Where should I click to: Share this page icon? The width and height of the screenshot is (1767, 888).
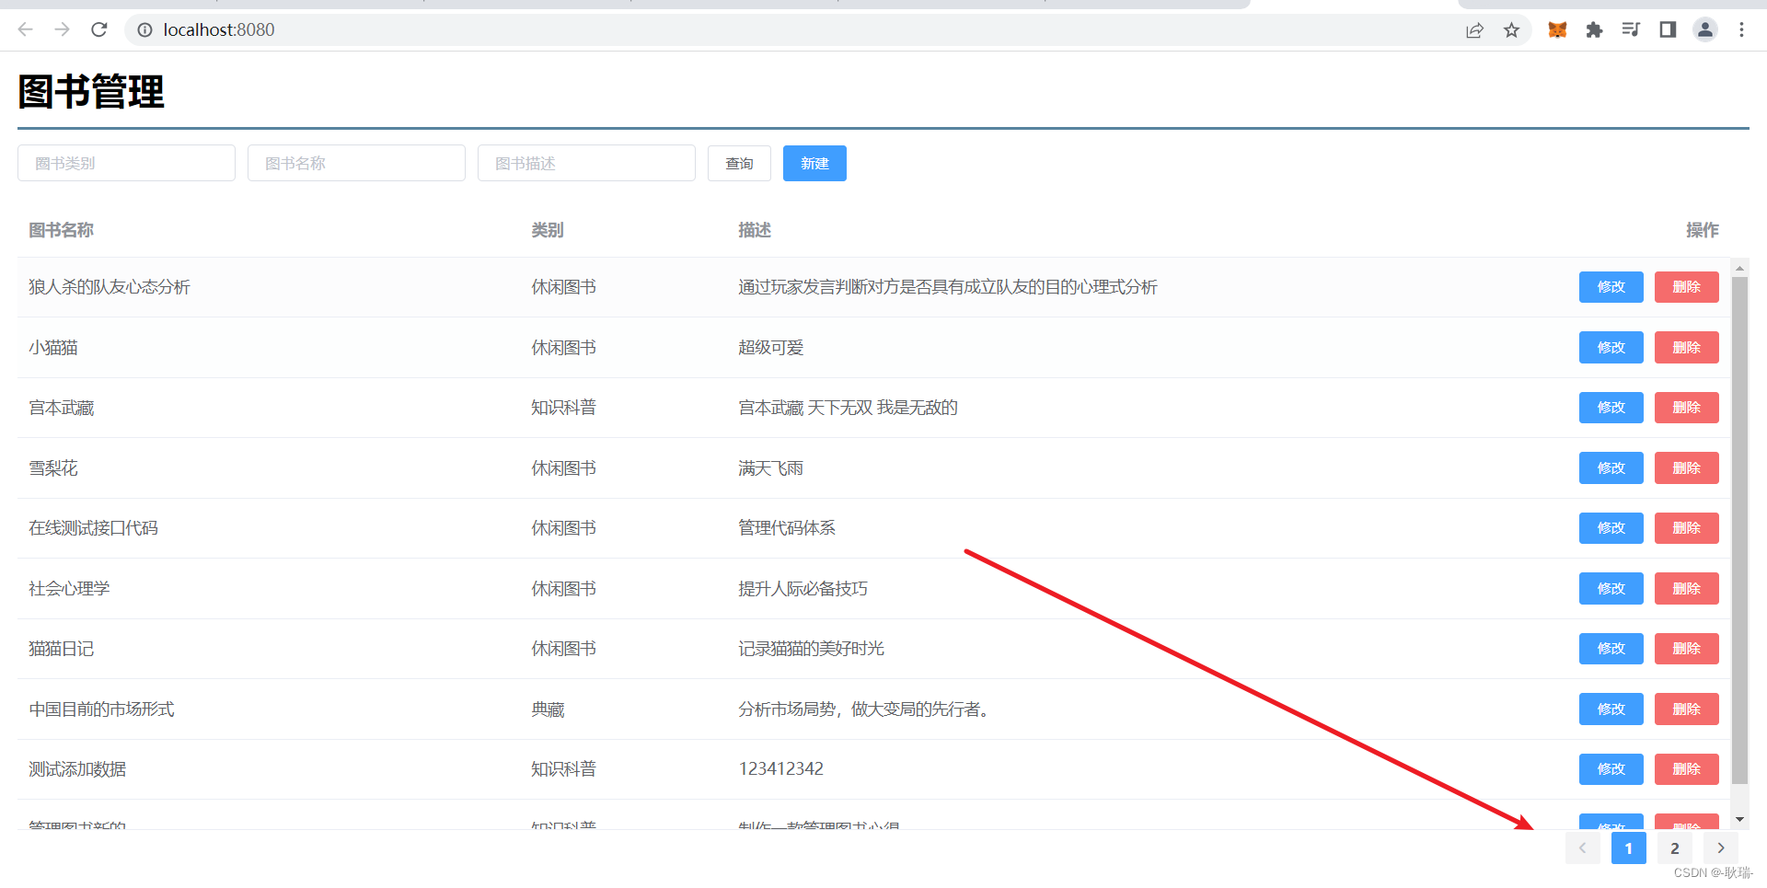click(1474, 29)
